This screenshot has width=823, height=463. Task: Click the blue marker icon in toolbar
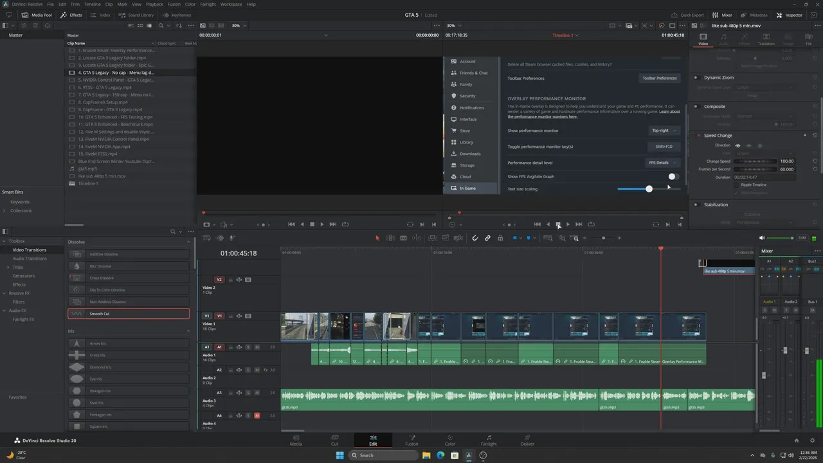click(x=529, y=238)
